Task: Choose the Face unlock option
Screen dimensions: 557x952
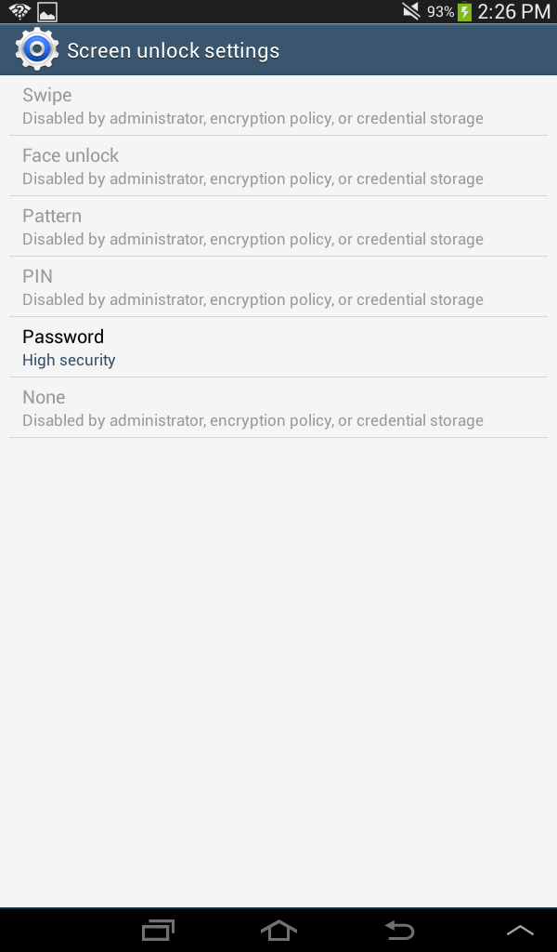Action: click(x=278, y=165)
